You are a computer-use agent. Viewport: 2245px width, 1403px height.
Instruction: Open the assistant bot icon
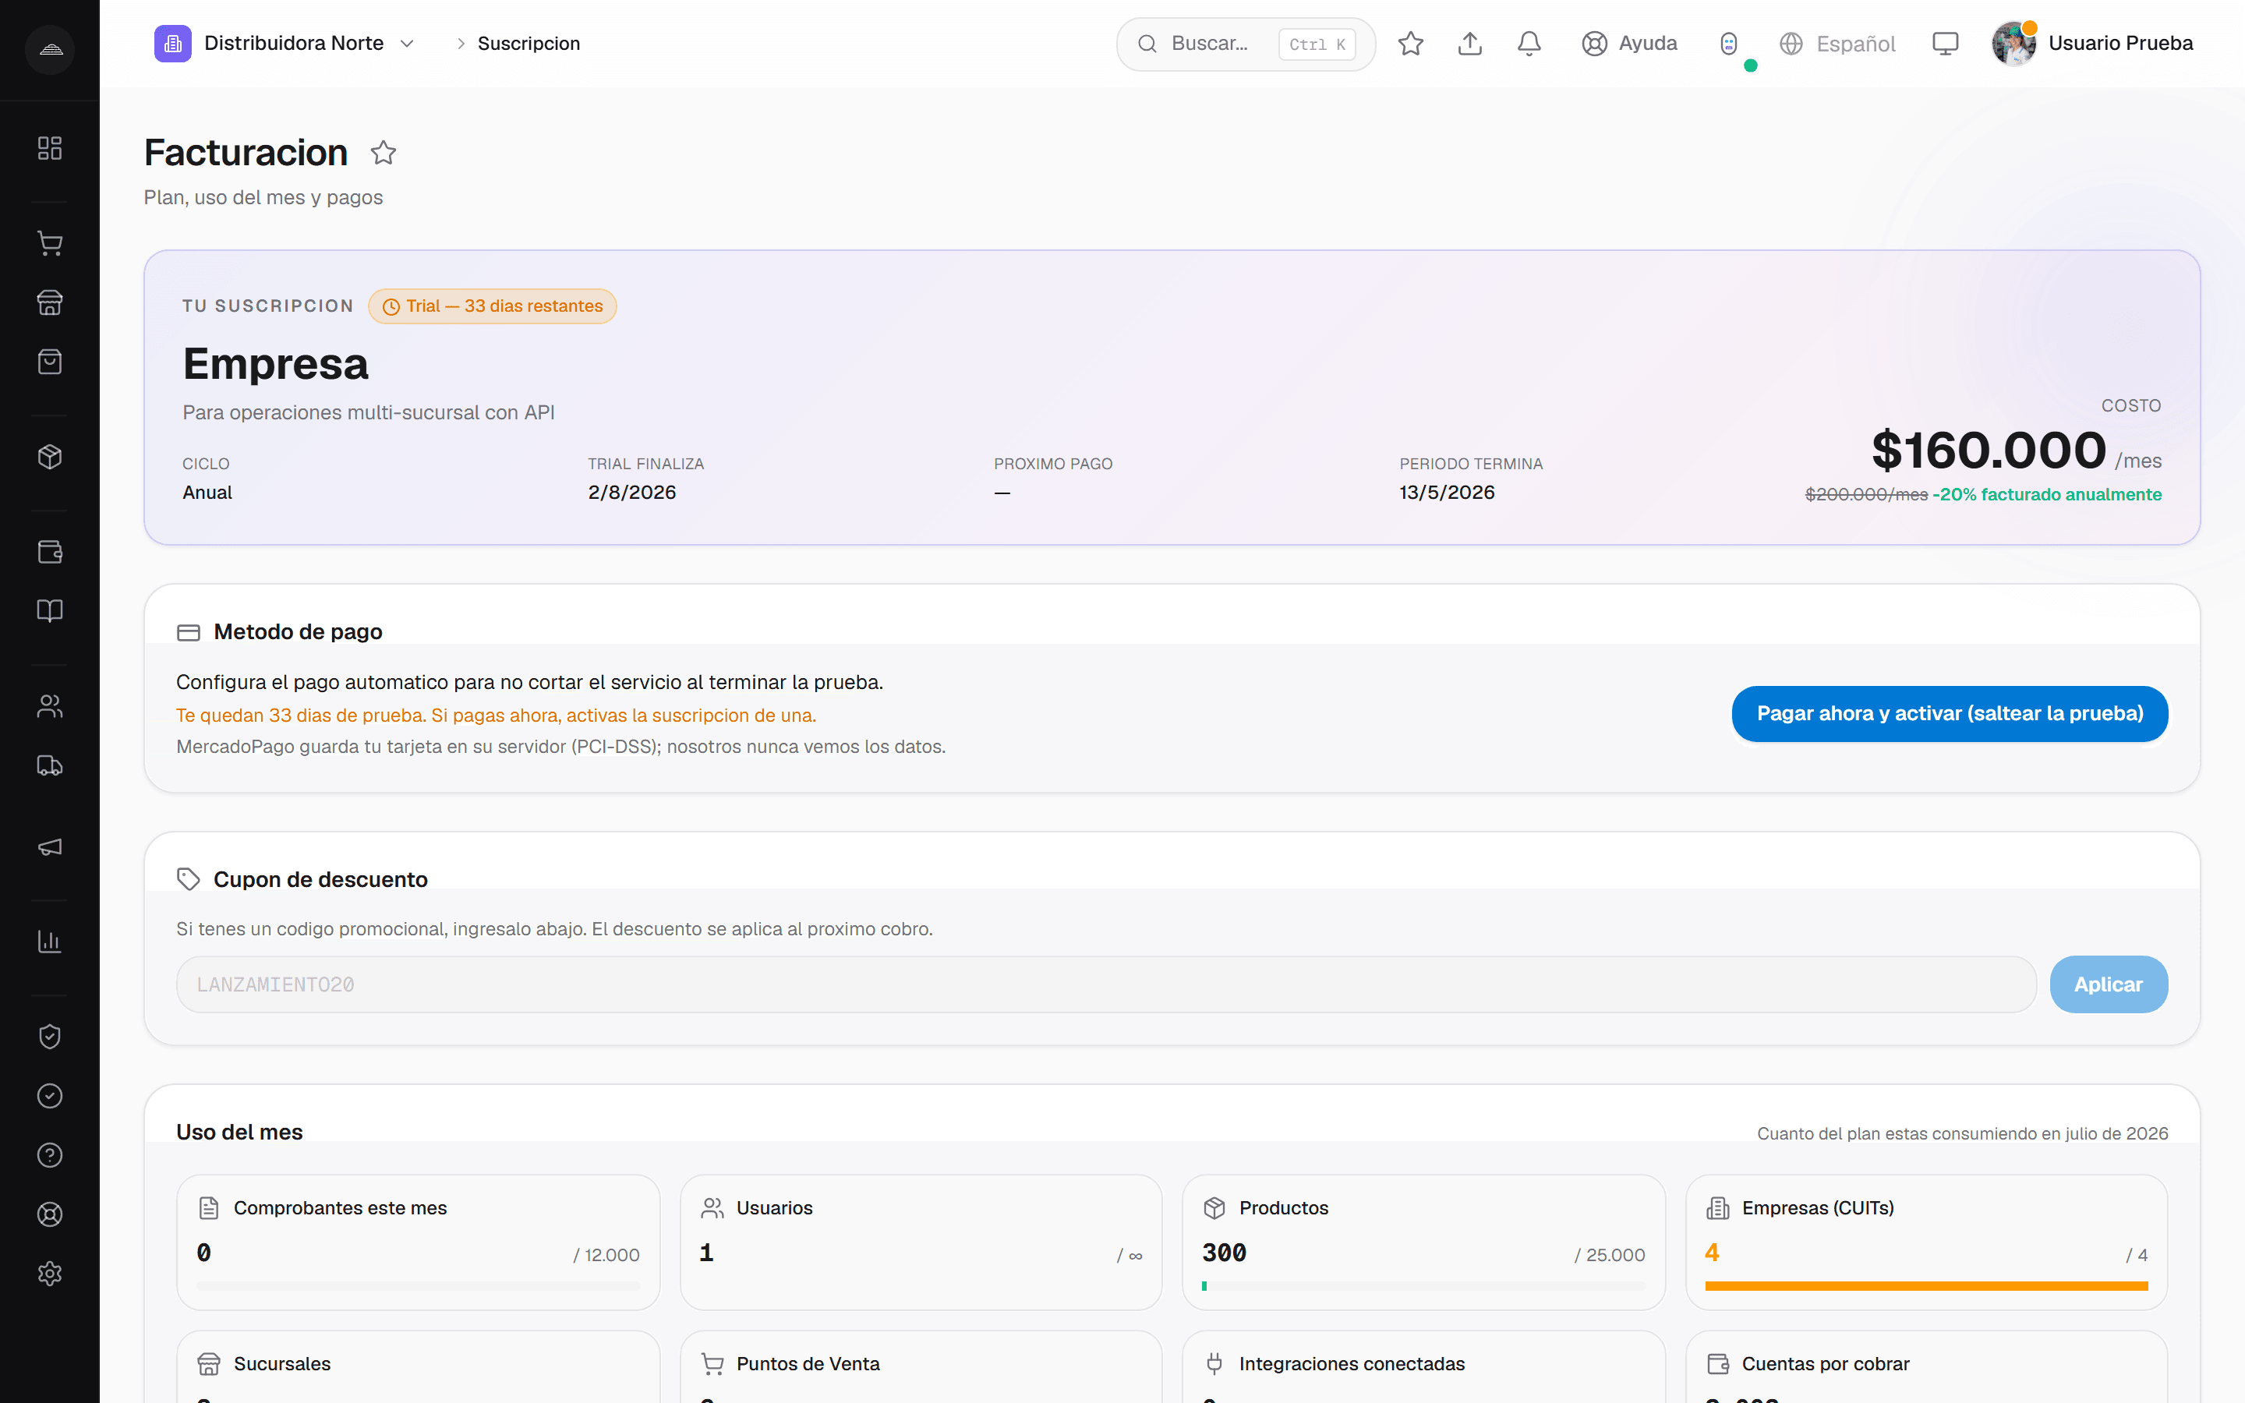(x=1728, y=44)
